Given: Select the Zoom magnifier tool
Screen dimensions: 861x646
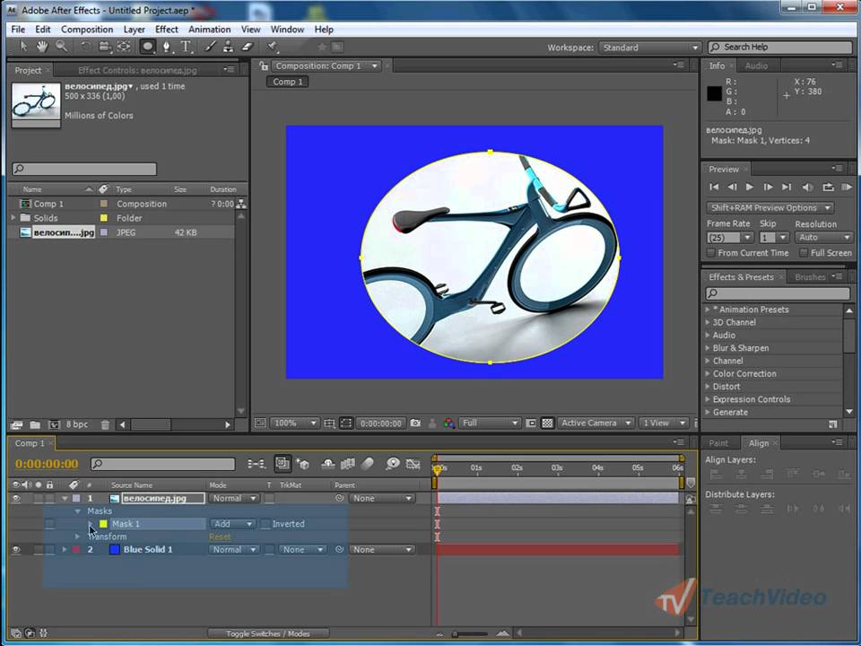Looking at the screenshot, I should (61, 47).
